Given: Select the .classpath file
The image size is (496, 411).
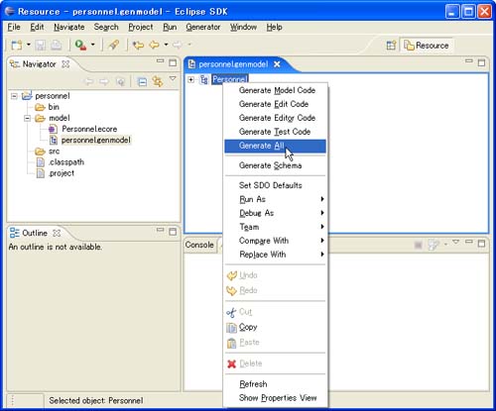Looking at the screenshot, I should (66, 162).
